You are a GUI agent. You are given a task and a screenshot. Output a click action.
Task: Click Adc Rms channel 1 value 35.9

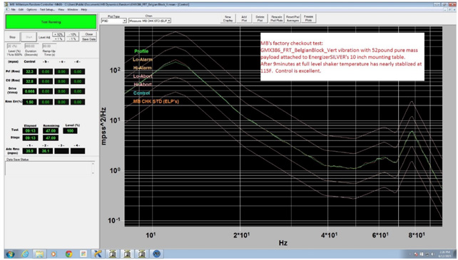[29, 151]
